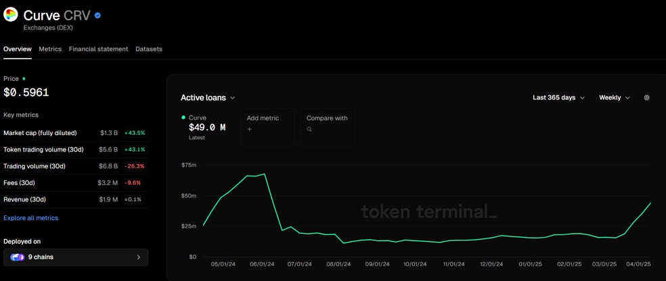The width and height of the screenshot is (666, 281).
Task: Open the Weekly interval dropdown
Action: point(614,97)
